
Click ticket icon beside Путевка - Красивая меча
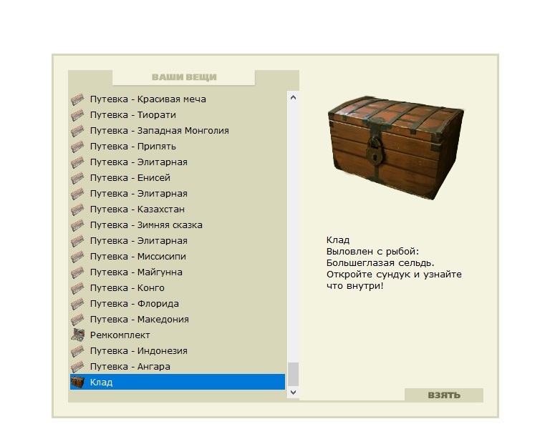click(x=77, y=99)
